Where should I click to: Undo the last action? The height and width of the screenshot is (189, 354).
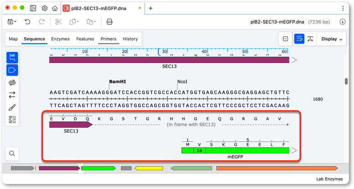coord(27,21)
